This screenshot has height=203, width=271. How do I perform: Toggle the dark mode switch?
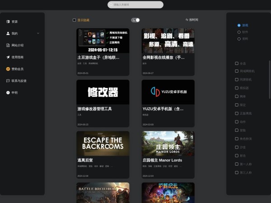point(135,20)
